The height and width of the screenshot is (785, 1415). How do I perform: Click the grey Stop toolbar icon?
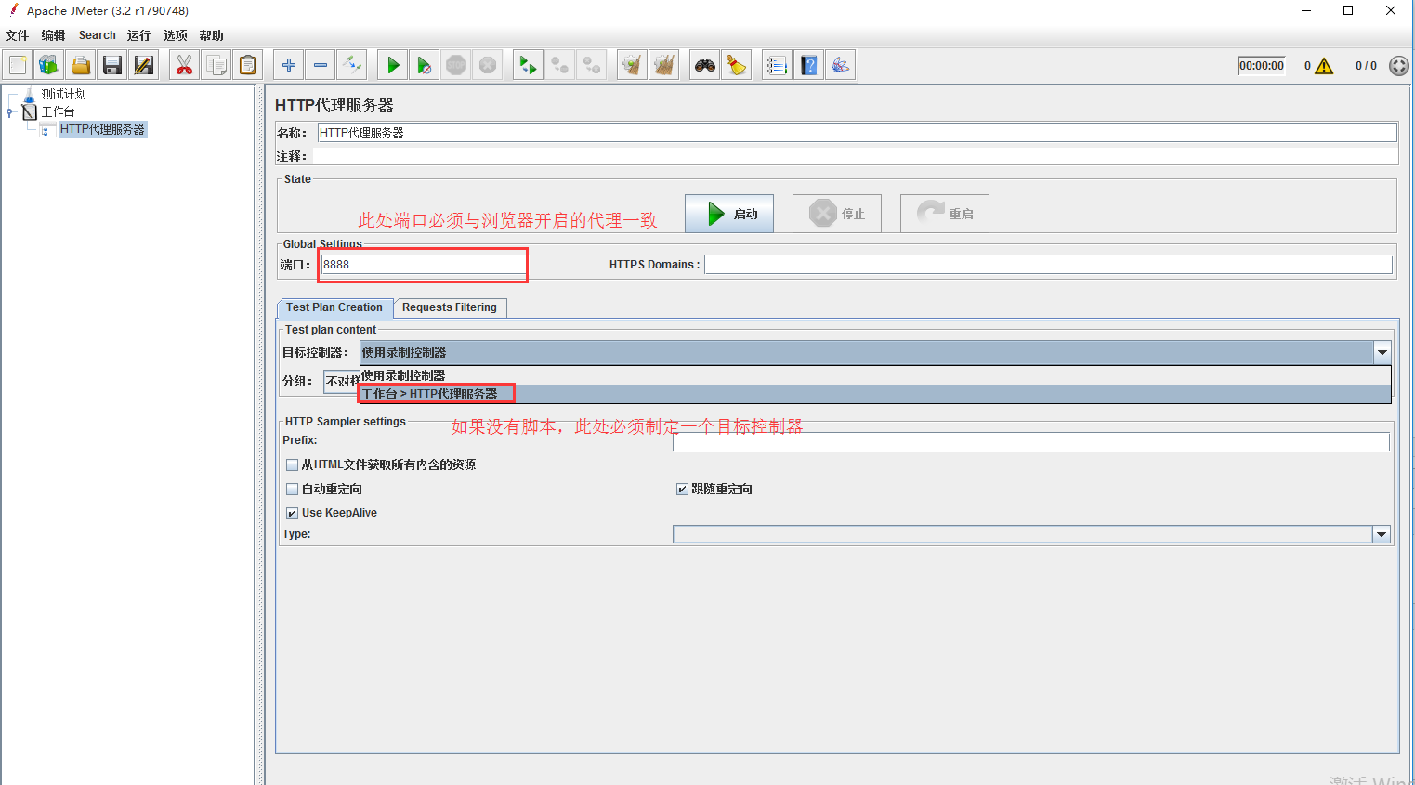coord(456,65)
